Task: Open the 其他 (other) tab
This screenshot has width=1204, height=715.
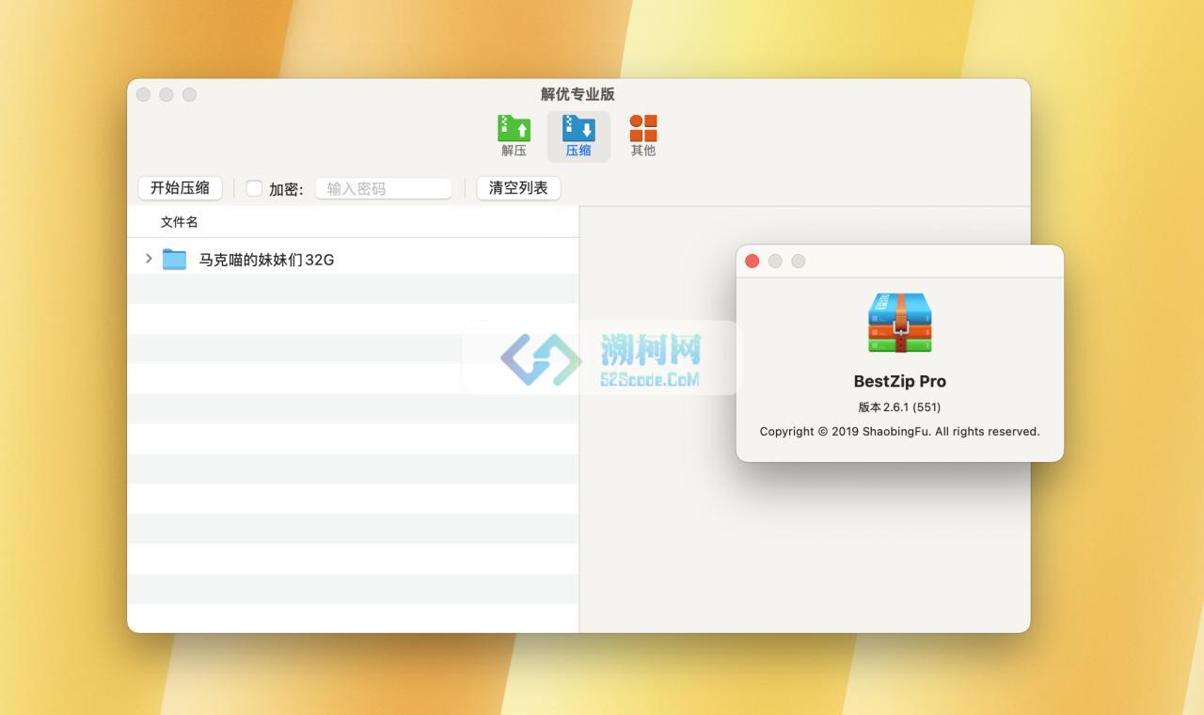Action: tap(643, 136)
